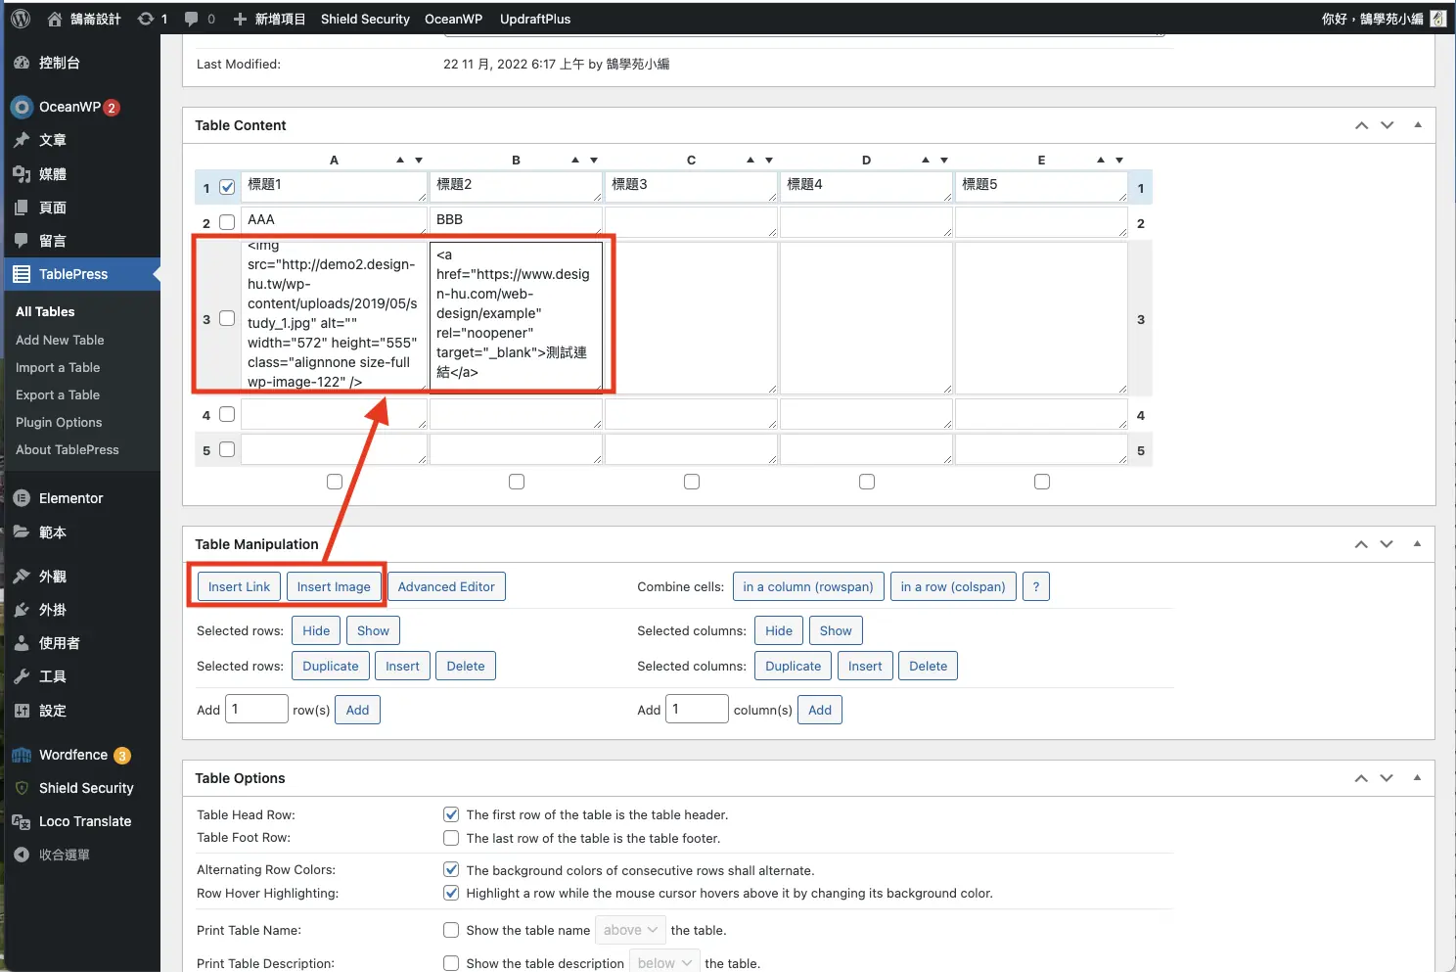
Task: Open Import a Table submenu item
Action: tap(58, 367)
